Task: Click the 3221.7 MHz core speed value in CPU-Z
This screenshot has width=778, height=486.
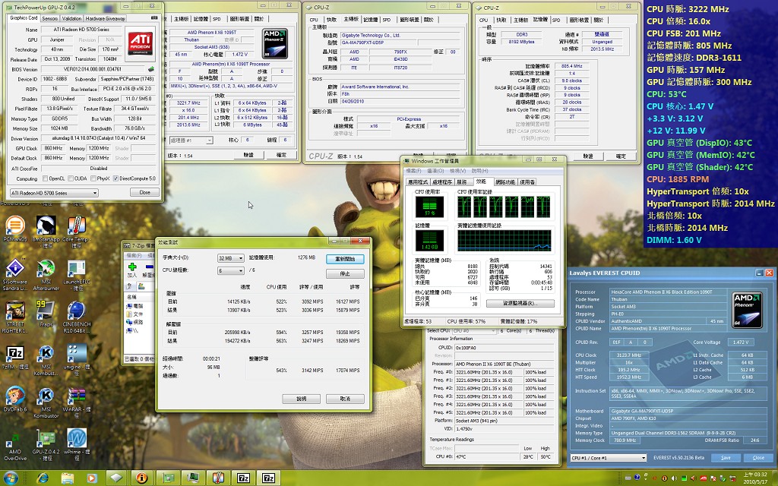Action: [x=188, y=103]
